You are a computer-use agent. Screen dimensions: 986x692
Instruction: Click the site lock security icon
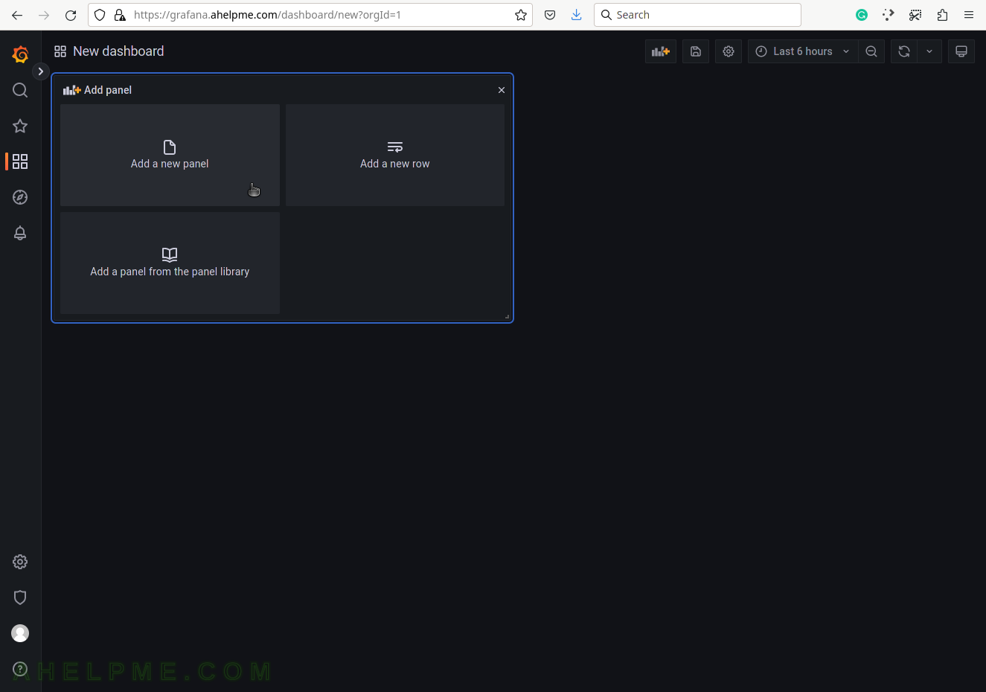pyautogui.click(x=120, y=15)
